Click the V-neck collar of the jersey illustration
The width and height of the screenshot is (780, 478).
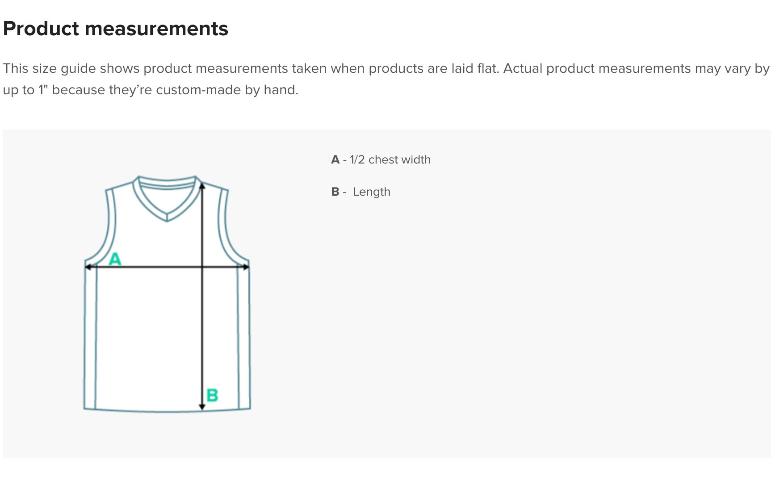tap(167, 210)
